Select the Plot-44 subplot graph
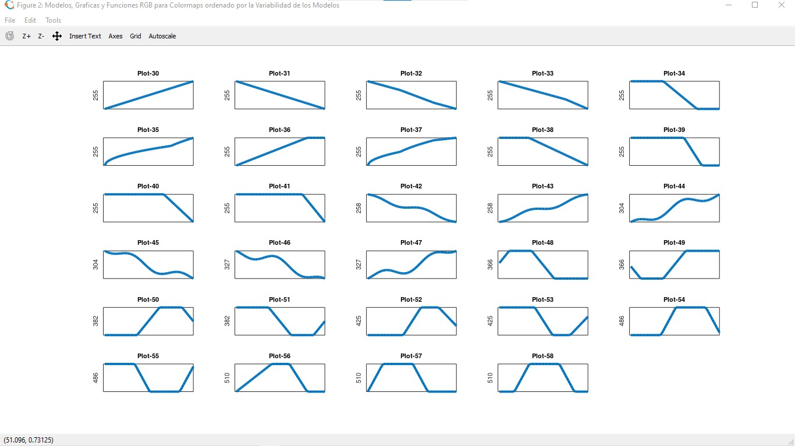This screenshot has height=446, width=795. (675, 208)
